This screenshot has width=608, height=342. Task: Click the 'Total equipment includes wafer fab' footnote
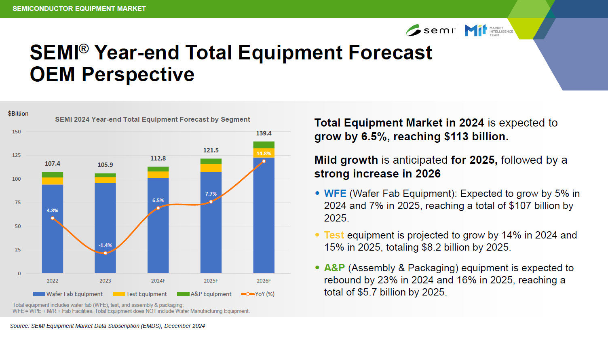click(98, 305)
